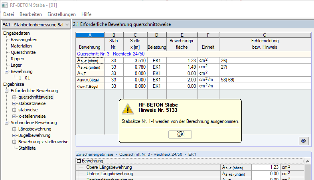Viewport: 314px width, 180px height.
Task: Collapse the Bewehrung input node
Action: coord(7,72)
